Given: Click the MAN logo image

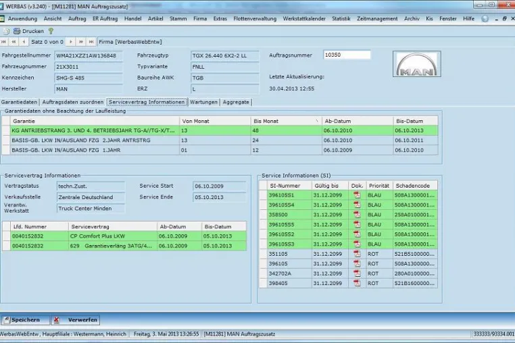Looking at the screenshot, I should pyautogui.click(x=417, y=63).
